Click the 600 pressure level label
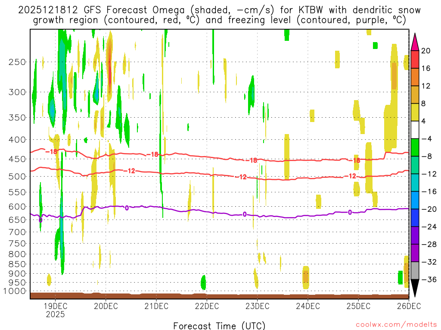This screenshot has width=441, height=330. (x=17, y=207)
